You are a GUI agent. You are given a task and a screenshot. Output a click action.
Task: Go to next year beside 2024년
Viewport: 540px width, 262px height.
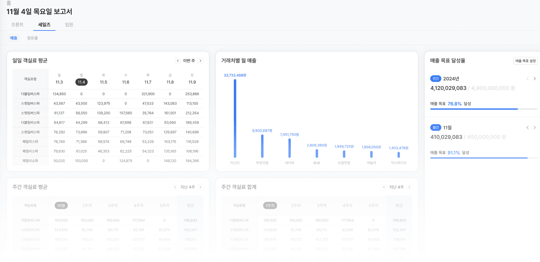[534, 79]
